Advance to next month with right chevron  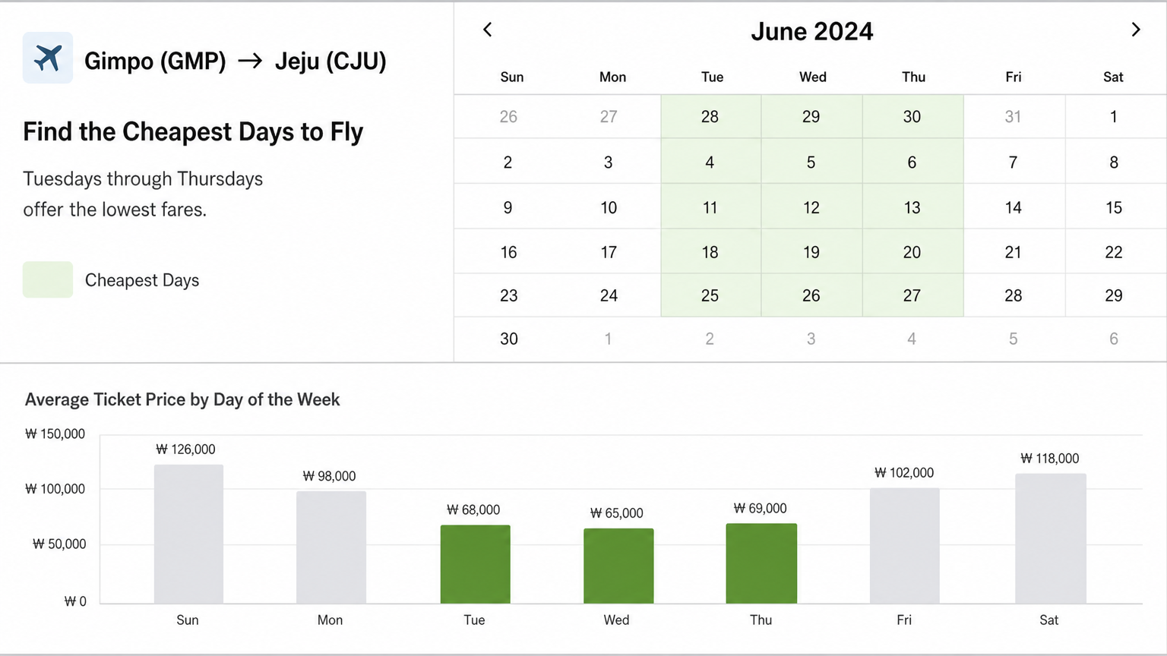[1136, 30]
